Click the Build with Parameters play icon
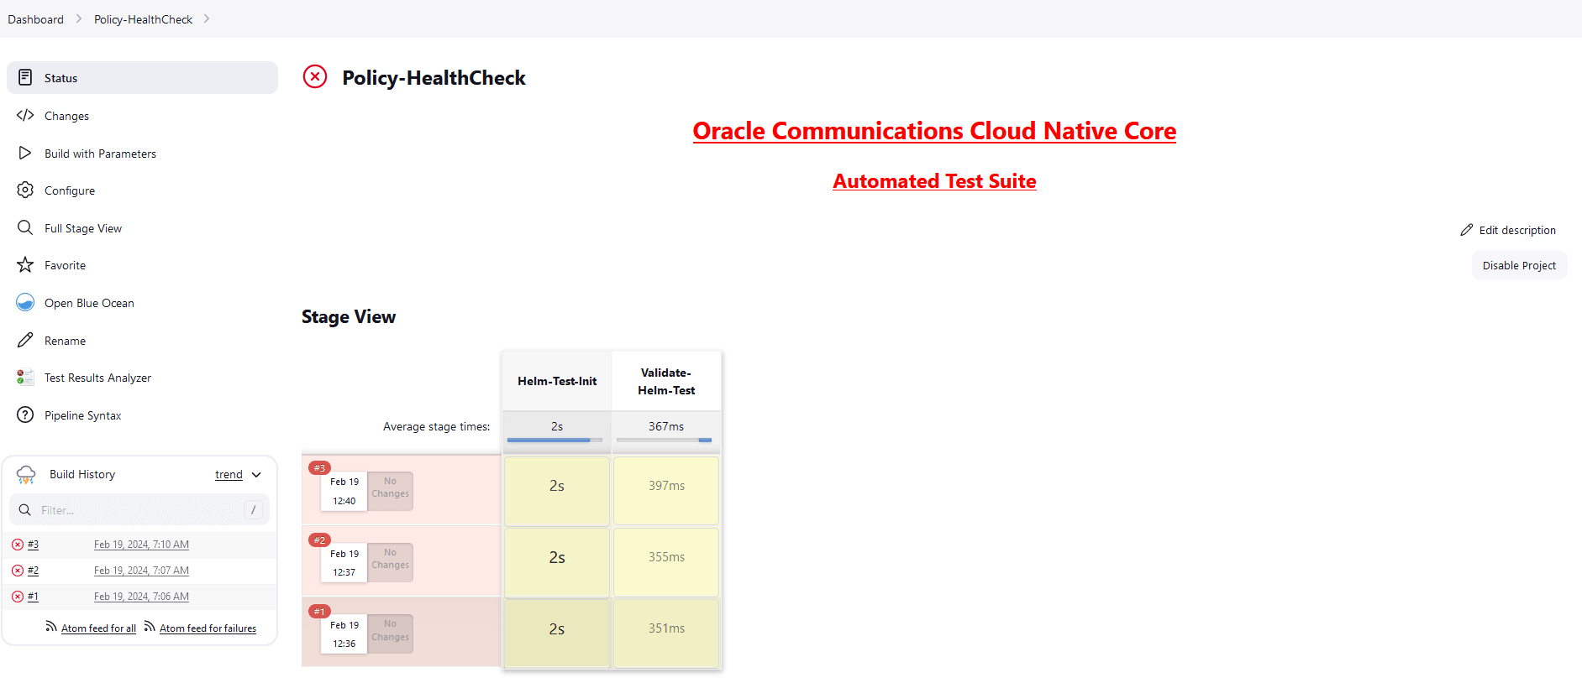1582x683 pixels. coord(25,153)
